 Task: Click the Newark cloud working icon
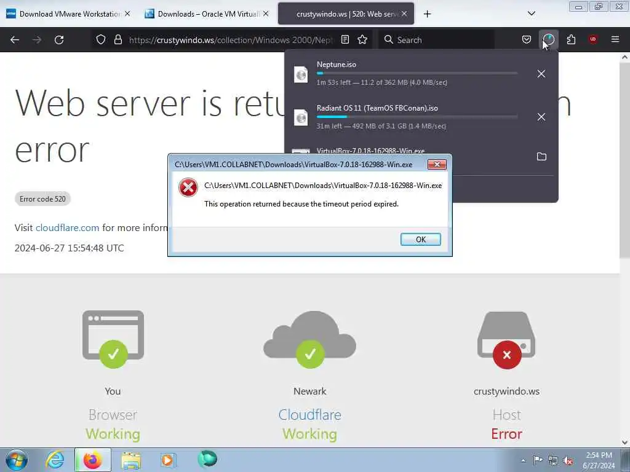pos(310,339)
